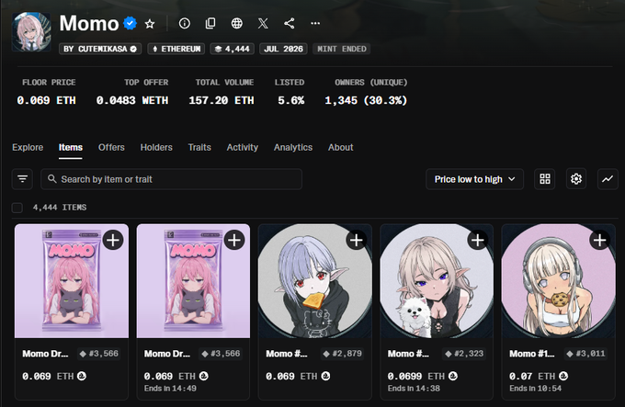Switch to the Explore tab
This screenshot has width=625, height=407.
28,147
